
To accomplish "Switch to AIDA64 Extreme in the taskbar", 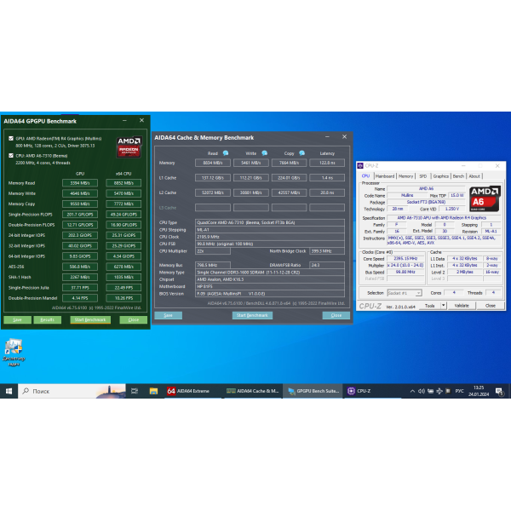I will 192,391.
